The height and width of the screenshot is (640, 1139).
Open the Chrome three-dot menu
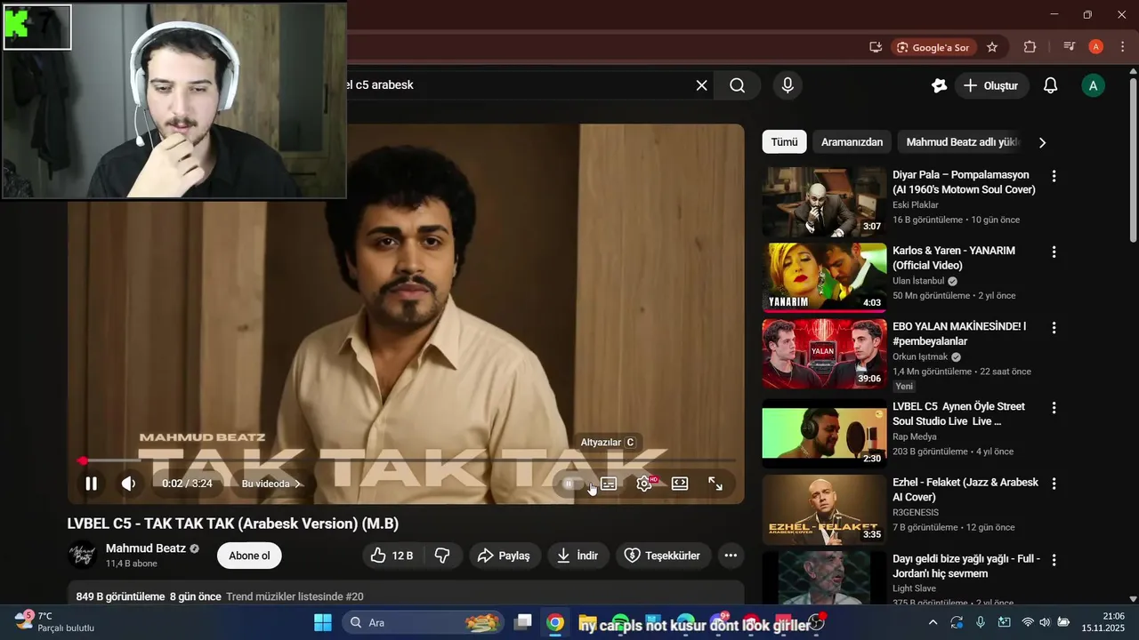(1122, 47)
